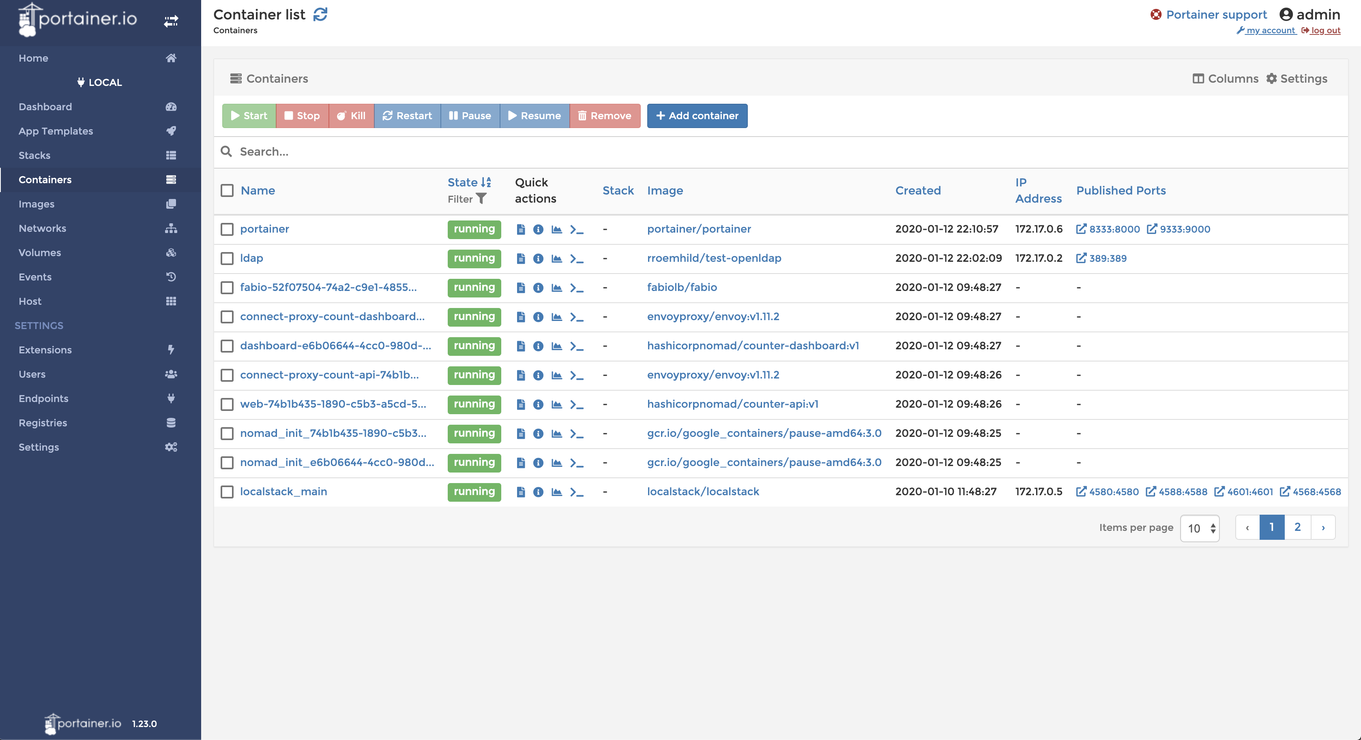Click the Add container button
1361x740 pixels.
click(x=697, y=115)
